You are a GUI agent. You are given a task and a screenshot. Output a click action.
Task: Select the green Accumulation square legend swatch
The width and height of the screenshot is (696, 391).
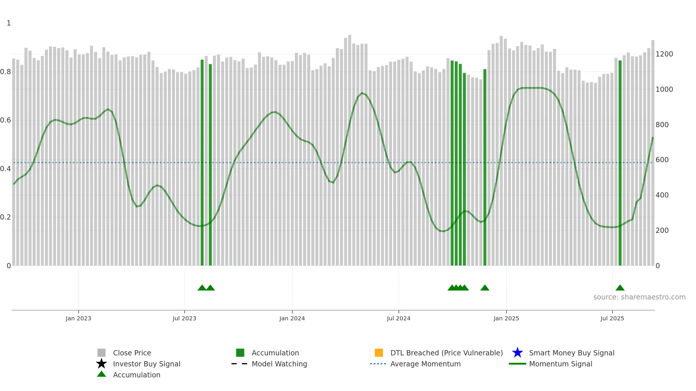pyautogui.click(x=240, y=352)
